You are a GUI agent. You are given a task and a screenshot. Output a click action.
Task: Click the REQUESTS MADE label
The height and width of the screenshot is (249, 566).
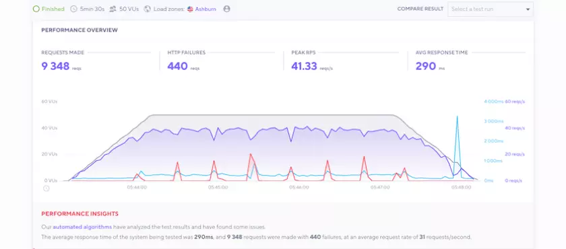click(x=63, y=52)
